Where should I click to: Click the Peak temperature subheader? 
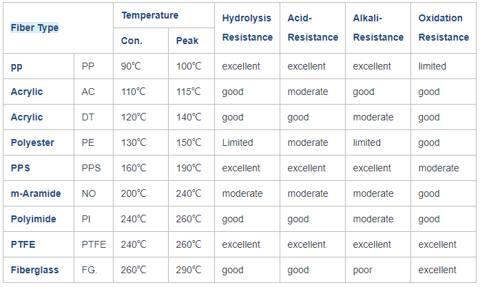pyautogui.click(x=187, y=41)
